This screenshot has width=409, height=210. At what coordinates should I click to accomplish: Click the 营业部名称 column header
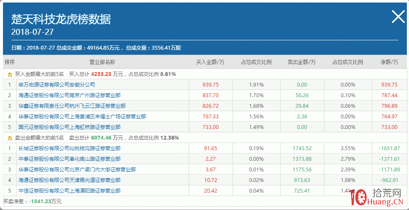pyautogui.click(x=102, y=62)
